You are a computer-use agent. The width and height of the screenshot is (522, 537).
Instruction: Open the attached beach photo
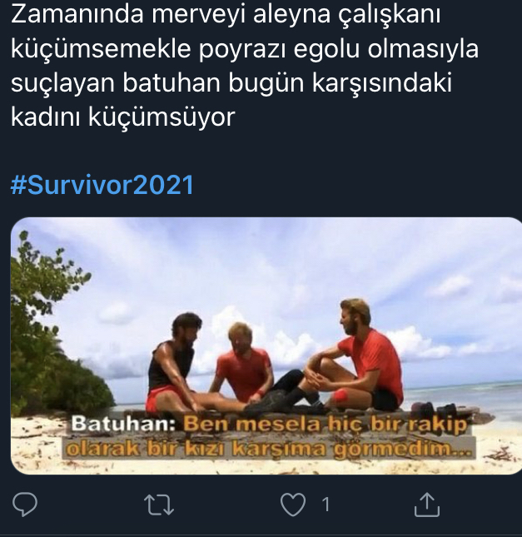(266, 346)
